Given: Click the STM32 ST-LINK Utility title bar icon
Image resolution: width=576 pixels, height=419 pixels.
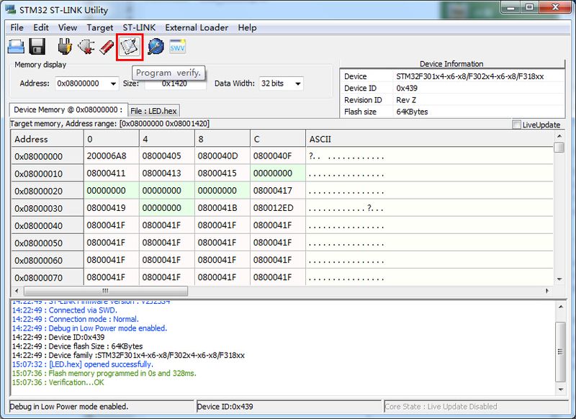Looking at the screenshot, I should pos(11,9).
